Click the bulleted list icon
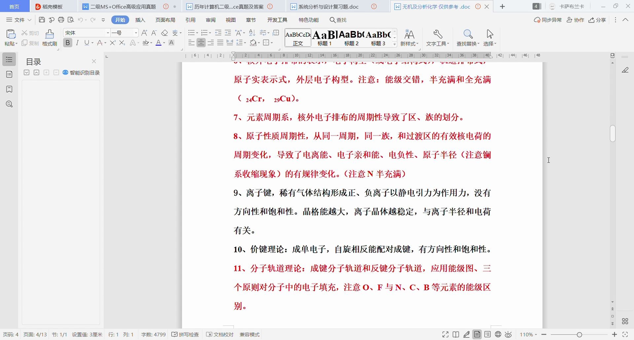The image size is (634, 340). [191, 33]
